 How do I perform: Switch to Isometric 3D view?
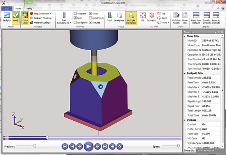[x=152, y=17]
